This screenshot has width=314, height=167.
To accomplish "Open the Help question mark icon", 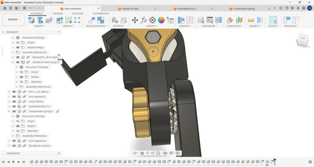I will pos(304,8).
